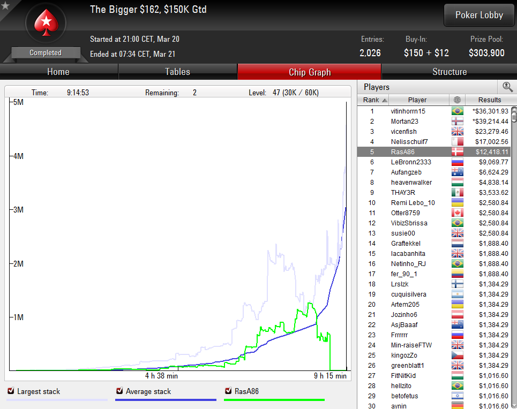Screen dimensions: 517x409
Task: Click the flag in the Mortan23 row
Action: coord(458,122)
